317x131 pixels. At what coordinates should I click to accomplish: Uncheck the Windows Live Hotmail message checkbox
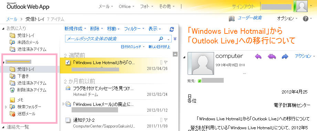(68, 63)
